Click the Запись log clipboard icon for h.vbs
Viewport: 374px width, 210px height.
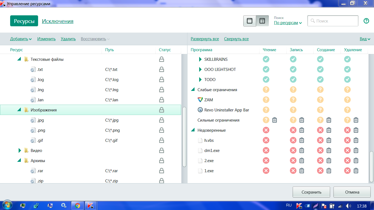302,140
